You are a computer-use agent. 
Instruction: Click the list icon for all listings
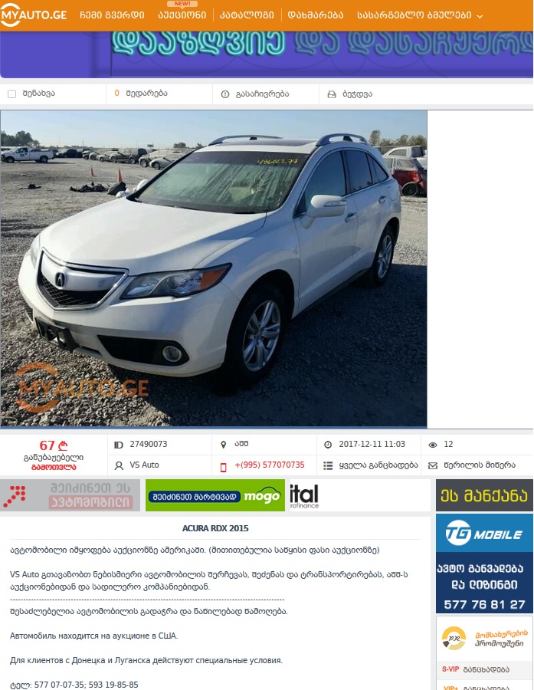328,465
